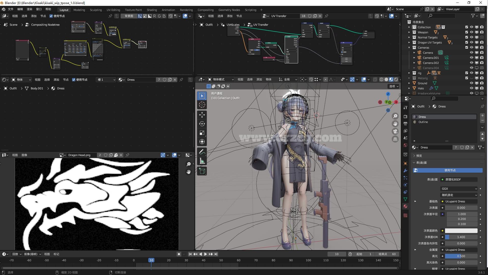
Task: Click the Principled BSDF surface button
Action: (x=459, y=180)
